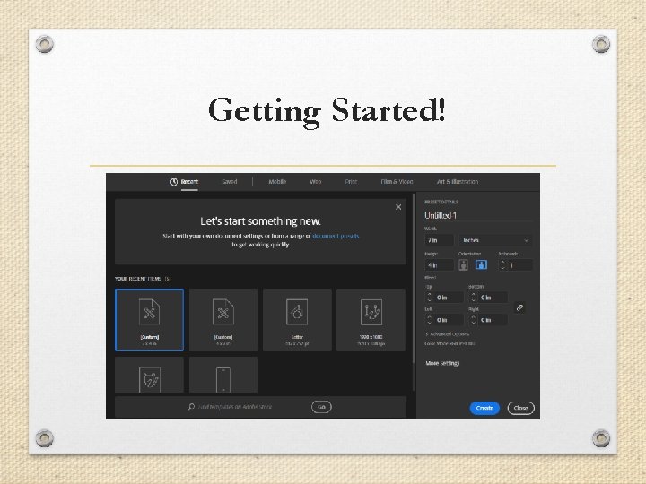Viewport: 646px width, 484px height.
Task: Switch to the Recent tab
Action: 189,181
